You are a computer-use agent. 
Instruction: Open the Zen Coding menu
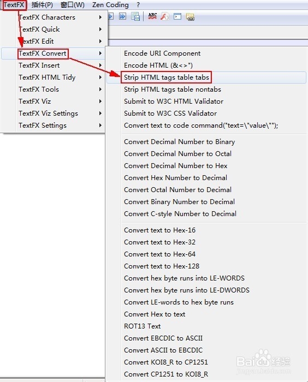110,4
